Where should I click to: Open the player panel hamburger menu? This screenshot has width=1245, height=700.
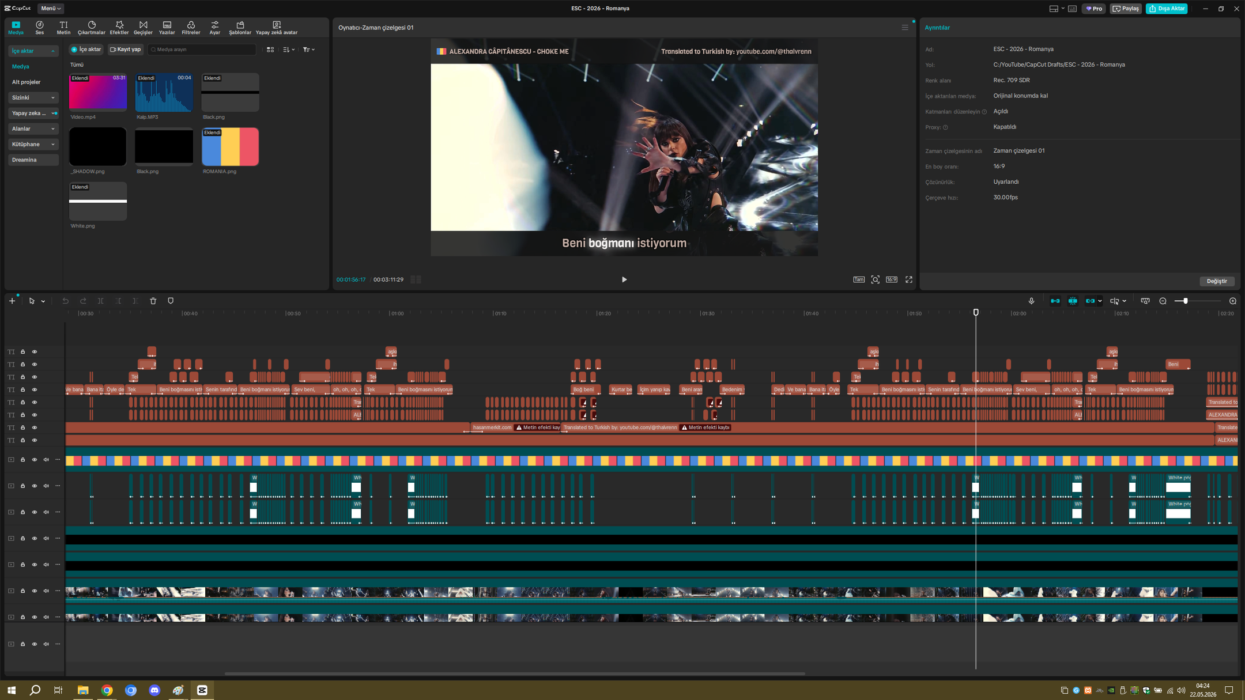[x=905, y=27]
